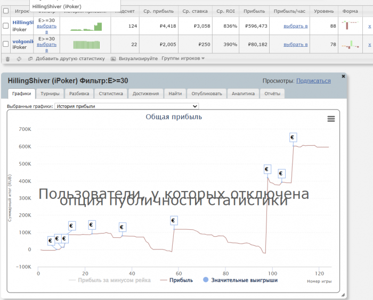The width and height of the screenshot is (373, 300).
Task: Open the Найти tab
Action: pos(175,94)
